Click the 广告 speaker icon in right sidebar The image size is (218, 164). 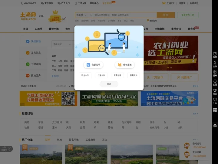point(215,99)
